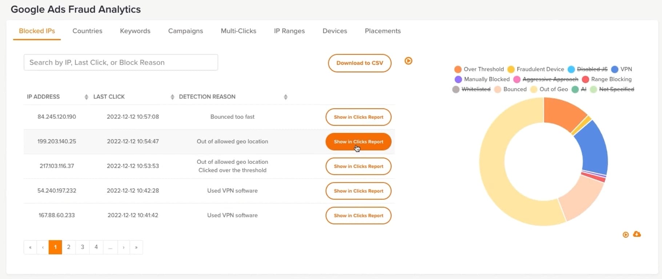Click the 'Bounced too fast' detection reason
662x279 pixels.
(232, 117)
